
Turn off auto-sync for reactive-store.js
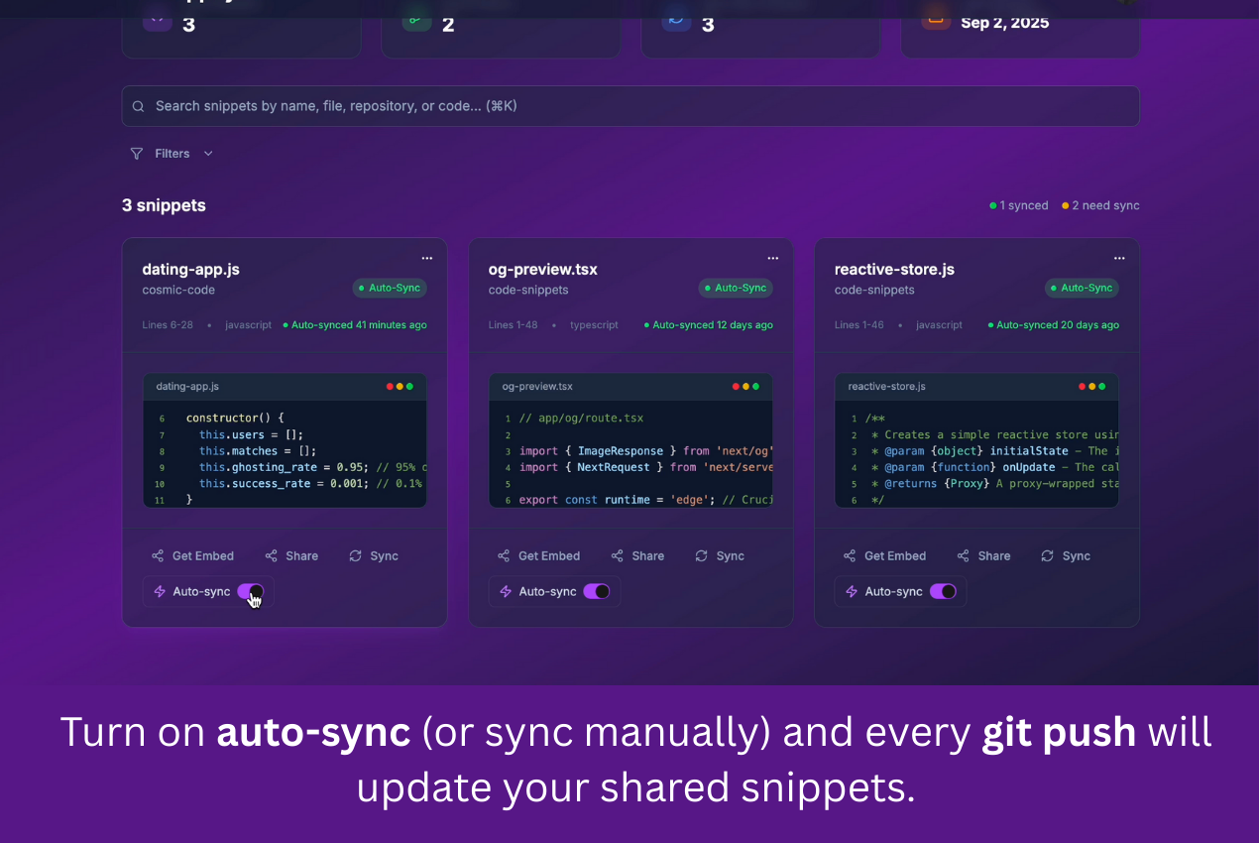tap(942, 592)
